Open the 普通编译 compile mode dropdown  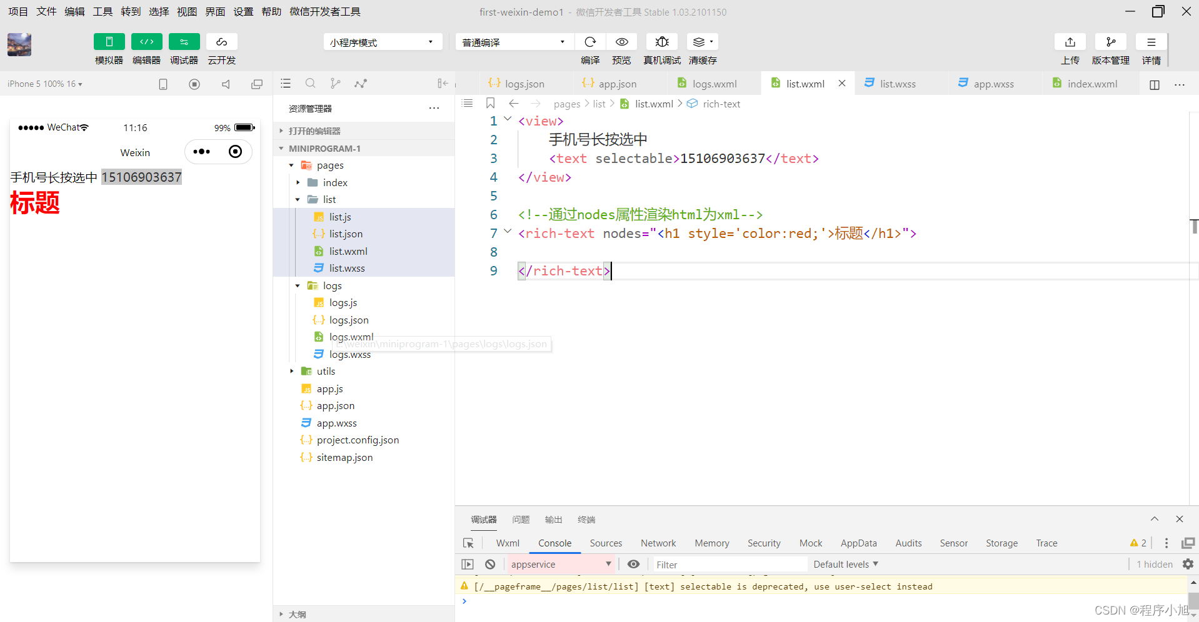coord(514,42)
